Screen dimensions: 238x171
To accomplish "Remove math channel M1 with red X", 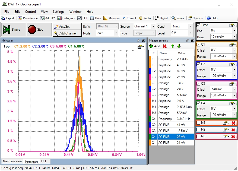I will coord(233,123).
